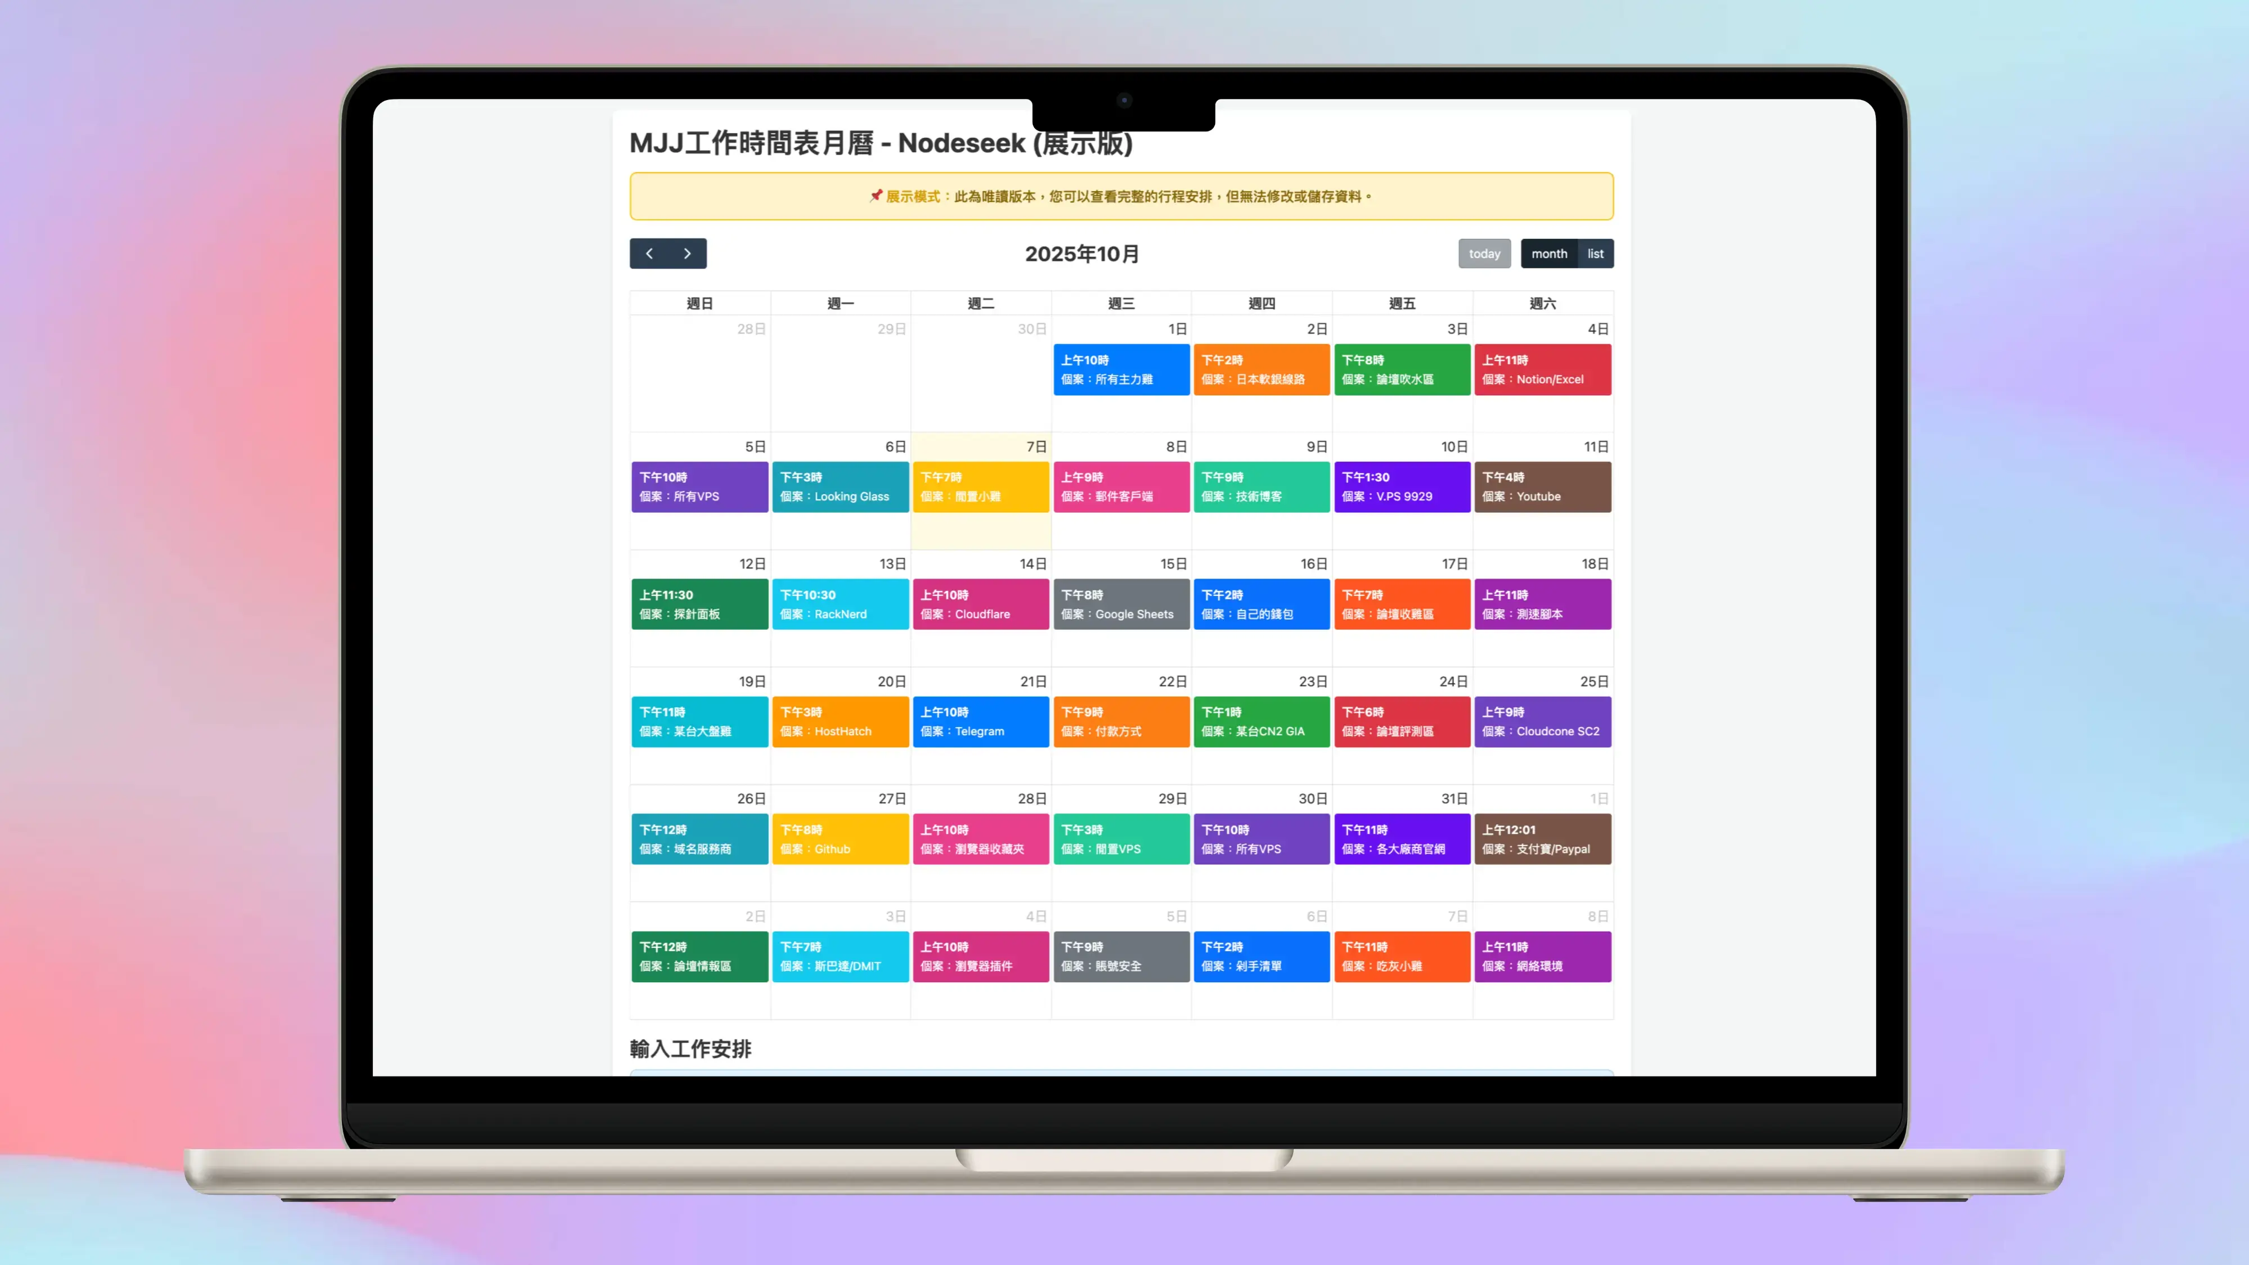2249x1265 pixels.
Task: Click the today button
Action: (1484, 253)
